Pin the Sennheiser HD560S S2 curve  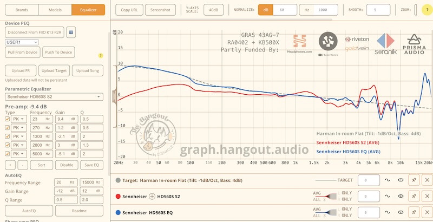pyautogui.click(x=414, y=197)
